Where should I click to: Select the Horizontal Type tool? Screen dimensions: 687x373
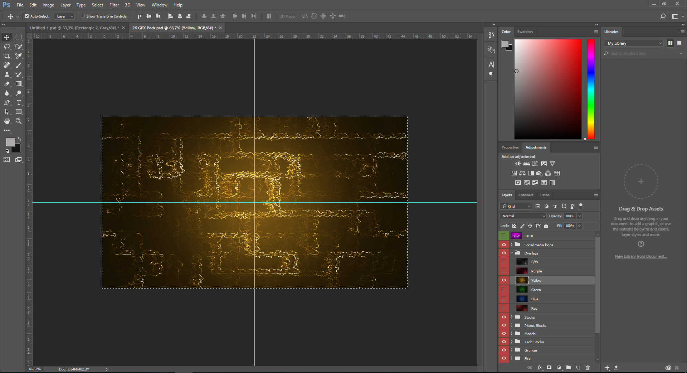(19, 102)
